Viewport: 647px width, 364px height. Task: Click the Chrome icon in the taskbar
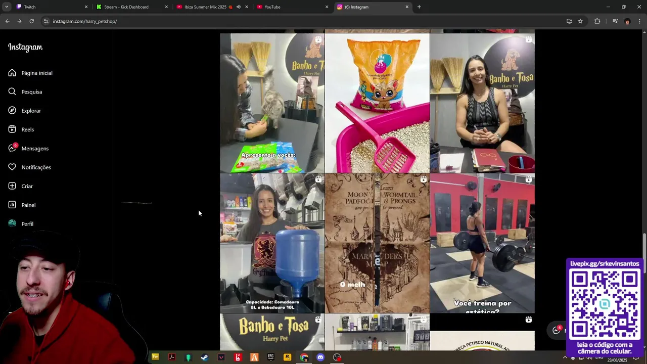[304, 357]
